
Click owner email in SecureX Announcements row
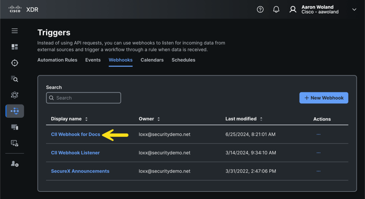(x=165, y=171)
